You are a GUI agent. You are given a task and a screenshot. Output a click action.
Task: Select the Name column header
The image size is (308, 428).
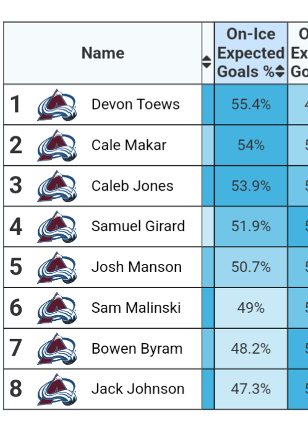103,53
